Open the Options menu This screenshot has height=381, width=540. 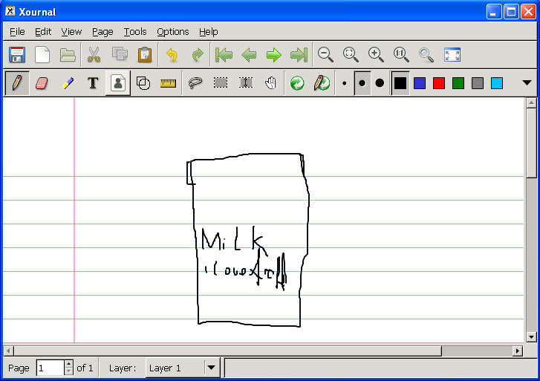[x=173, y=32]
